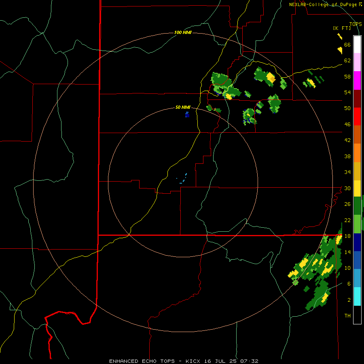Viewport: 364px width, 364px height.
Task: Click the light pink legend swatch
Action: pos(357,62)
